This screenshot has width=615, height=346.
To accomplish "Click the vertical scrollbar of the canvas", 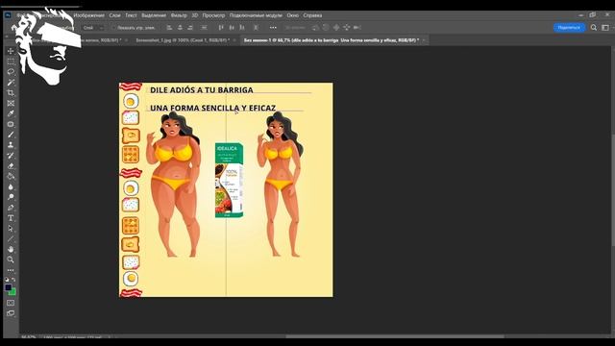I will [613, 190].
